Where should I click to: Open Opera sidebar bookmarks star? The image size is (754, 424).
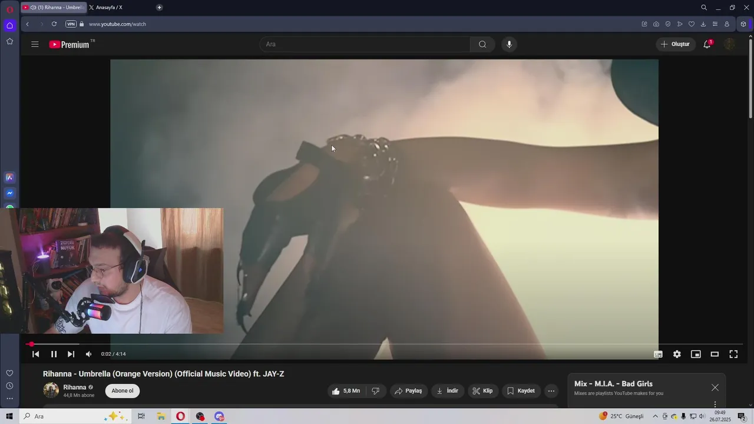[x=9, y=41]
